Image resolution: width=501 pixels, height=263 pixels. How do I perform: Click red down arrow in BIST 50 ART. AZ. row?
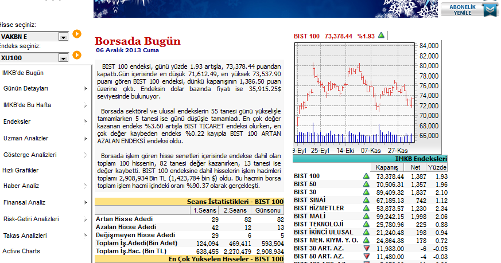(366, 256)
